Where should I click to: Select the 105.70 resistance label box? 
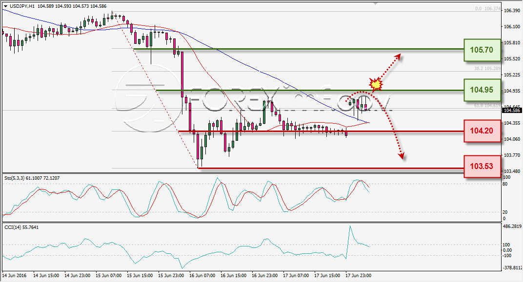coord(482,50)
